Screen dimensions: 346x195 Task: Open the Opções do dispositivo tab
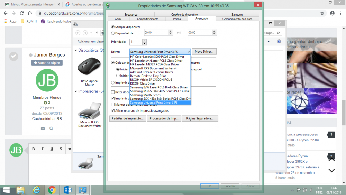tap(184, 14)
